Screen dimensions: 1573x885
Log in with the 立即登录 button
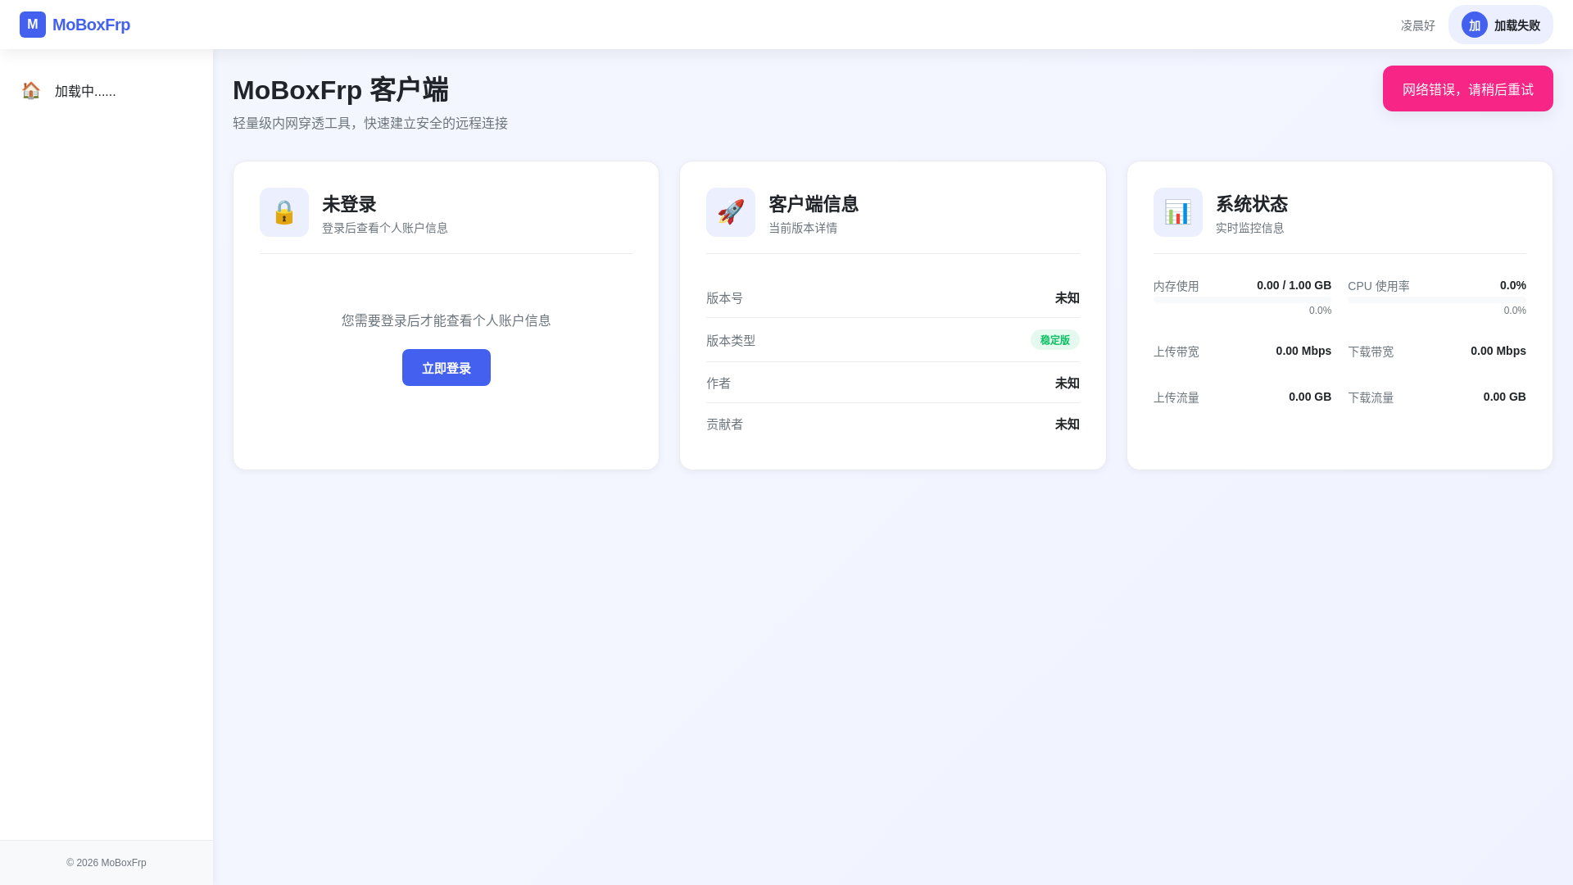(x=447, y=368)
